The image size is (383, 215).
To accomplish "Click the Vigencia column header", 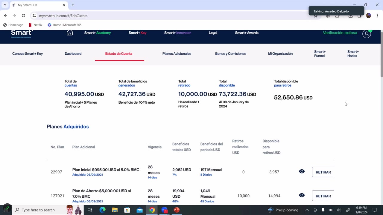I will [155, 147].
